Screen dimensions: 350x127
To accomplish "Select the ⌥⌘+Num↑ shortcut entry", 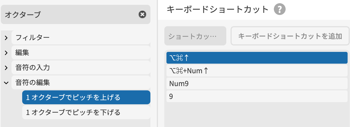I will click(x=256, y=71).
